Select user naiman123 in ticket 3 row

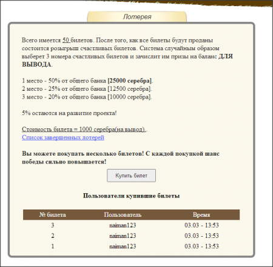coord(123,225)
